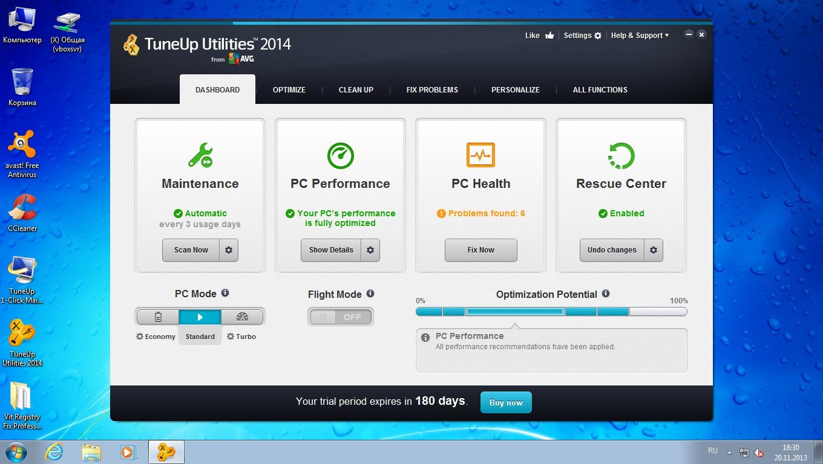This screenshot has width=823, height=464.
Task: Select Standard play-arrow PC mode
Action: tap(200, 317)
